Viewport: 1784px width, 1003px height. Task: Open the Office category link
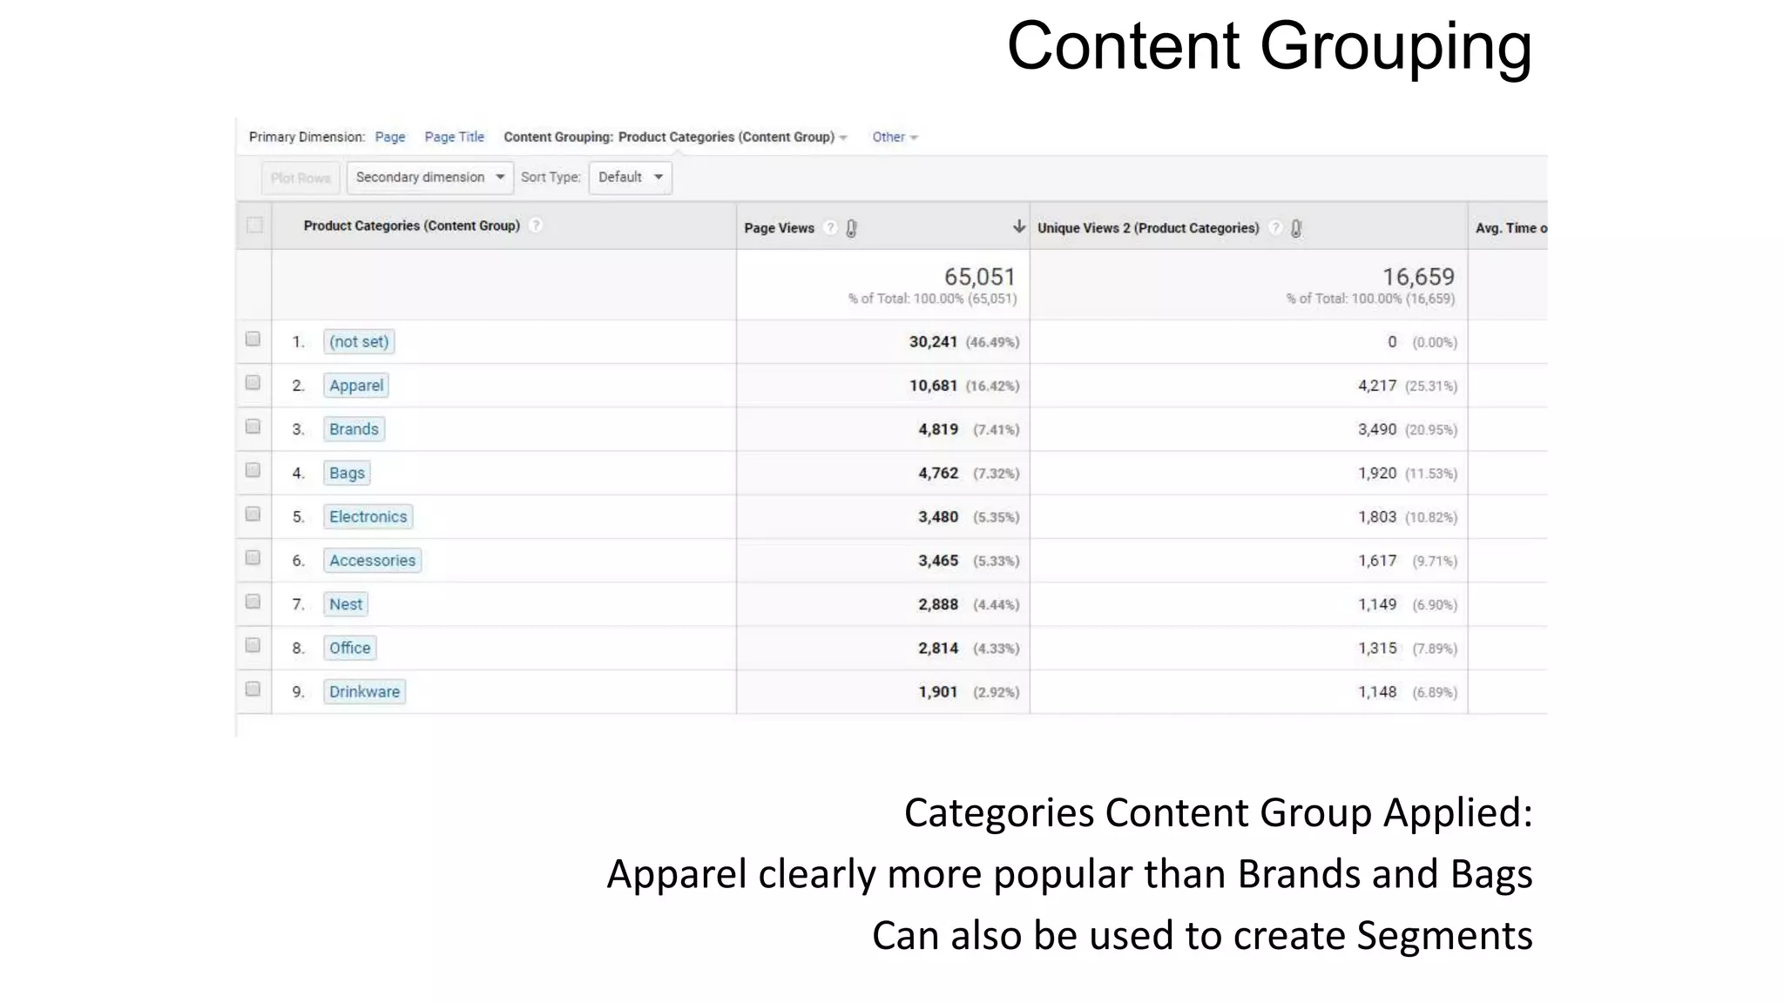pos(349,648)
